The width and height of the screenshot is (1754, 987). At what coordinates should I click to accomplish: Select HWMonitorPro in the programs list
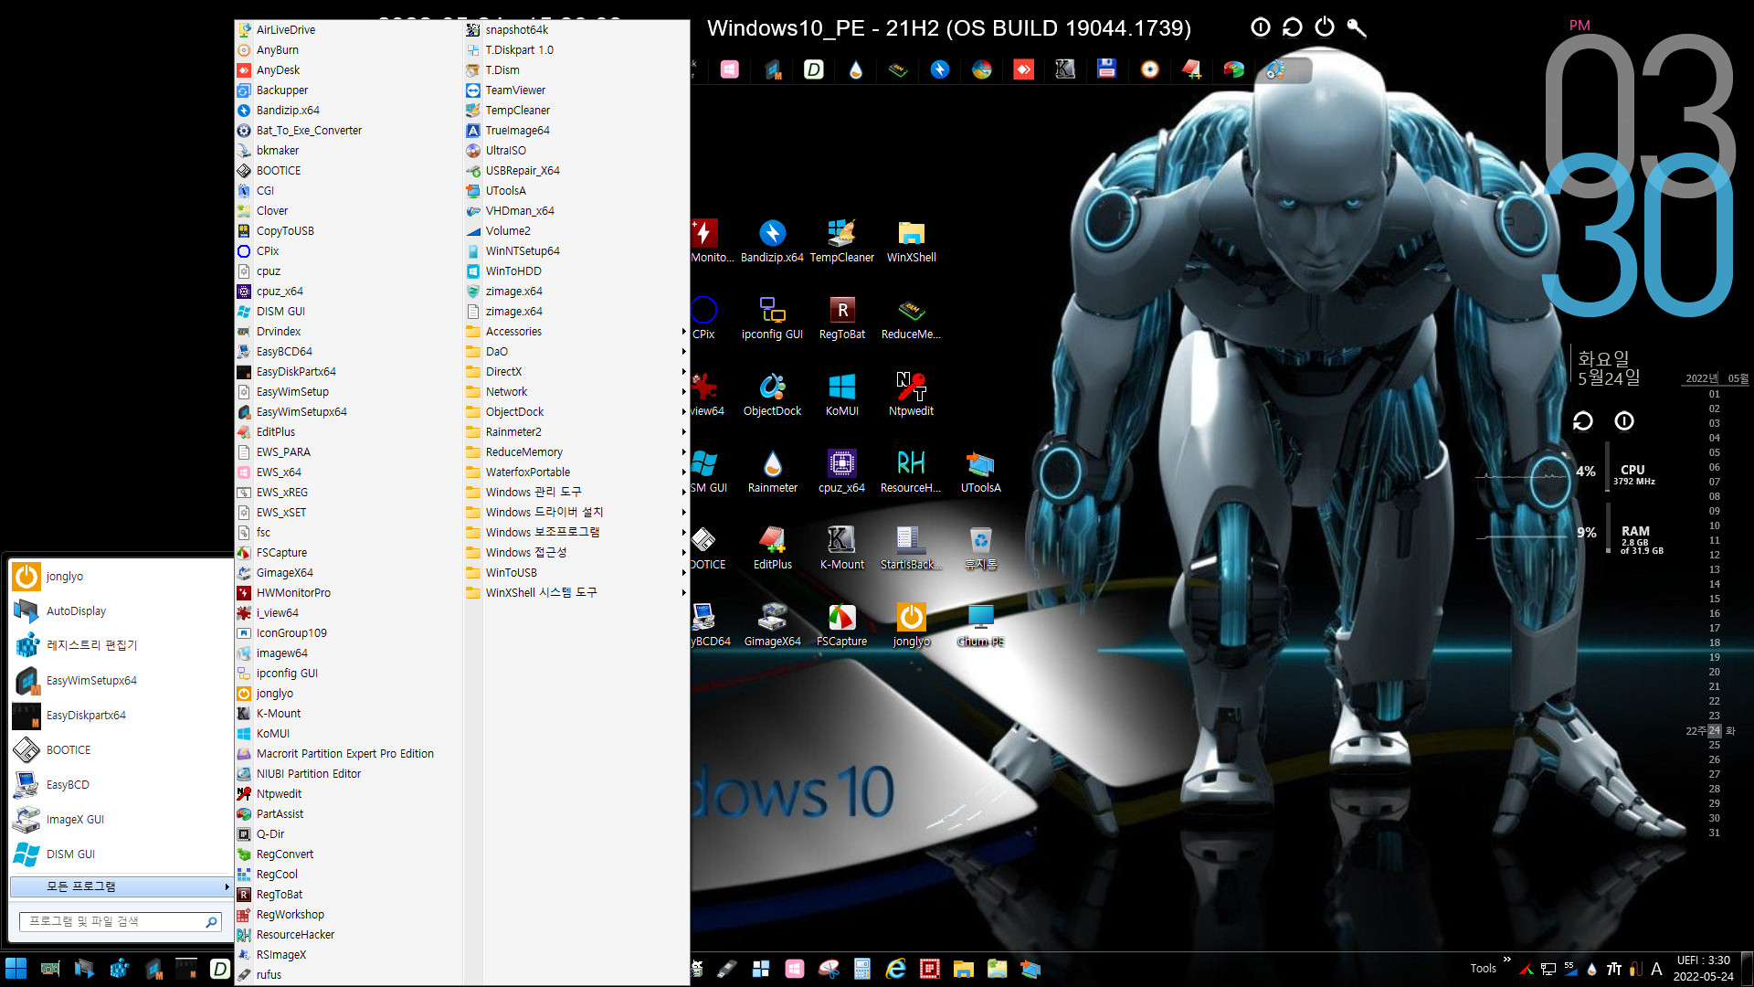pos(348,593)
